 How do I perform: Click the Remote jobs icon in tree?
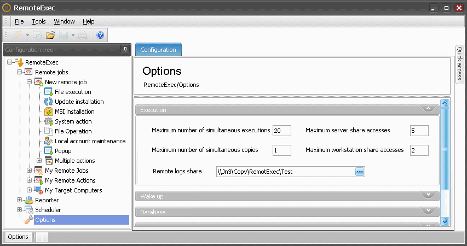(28, 72)
